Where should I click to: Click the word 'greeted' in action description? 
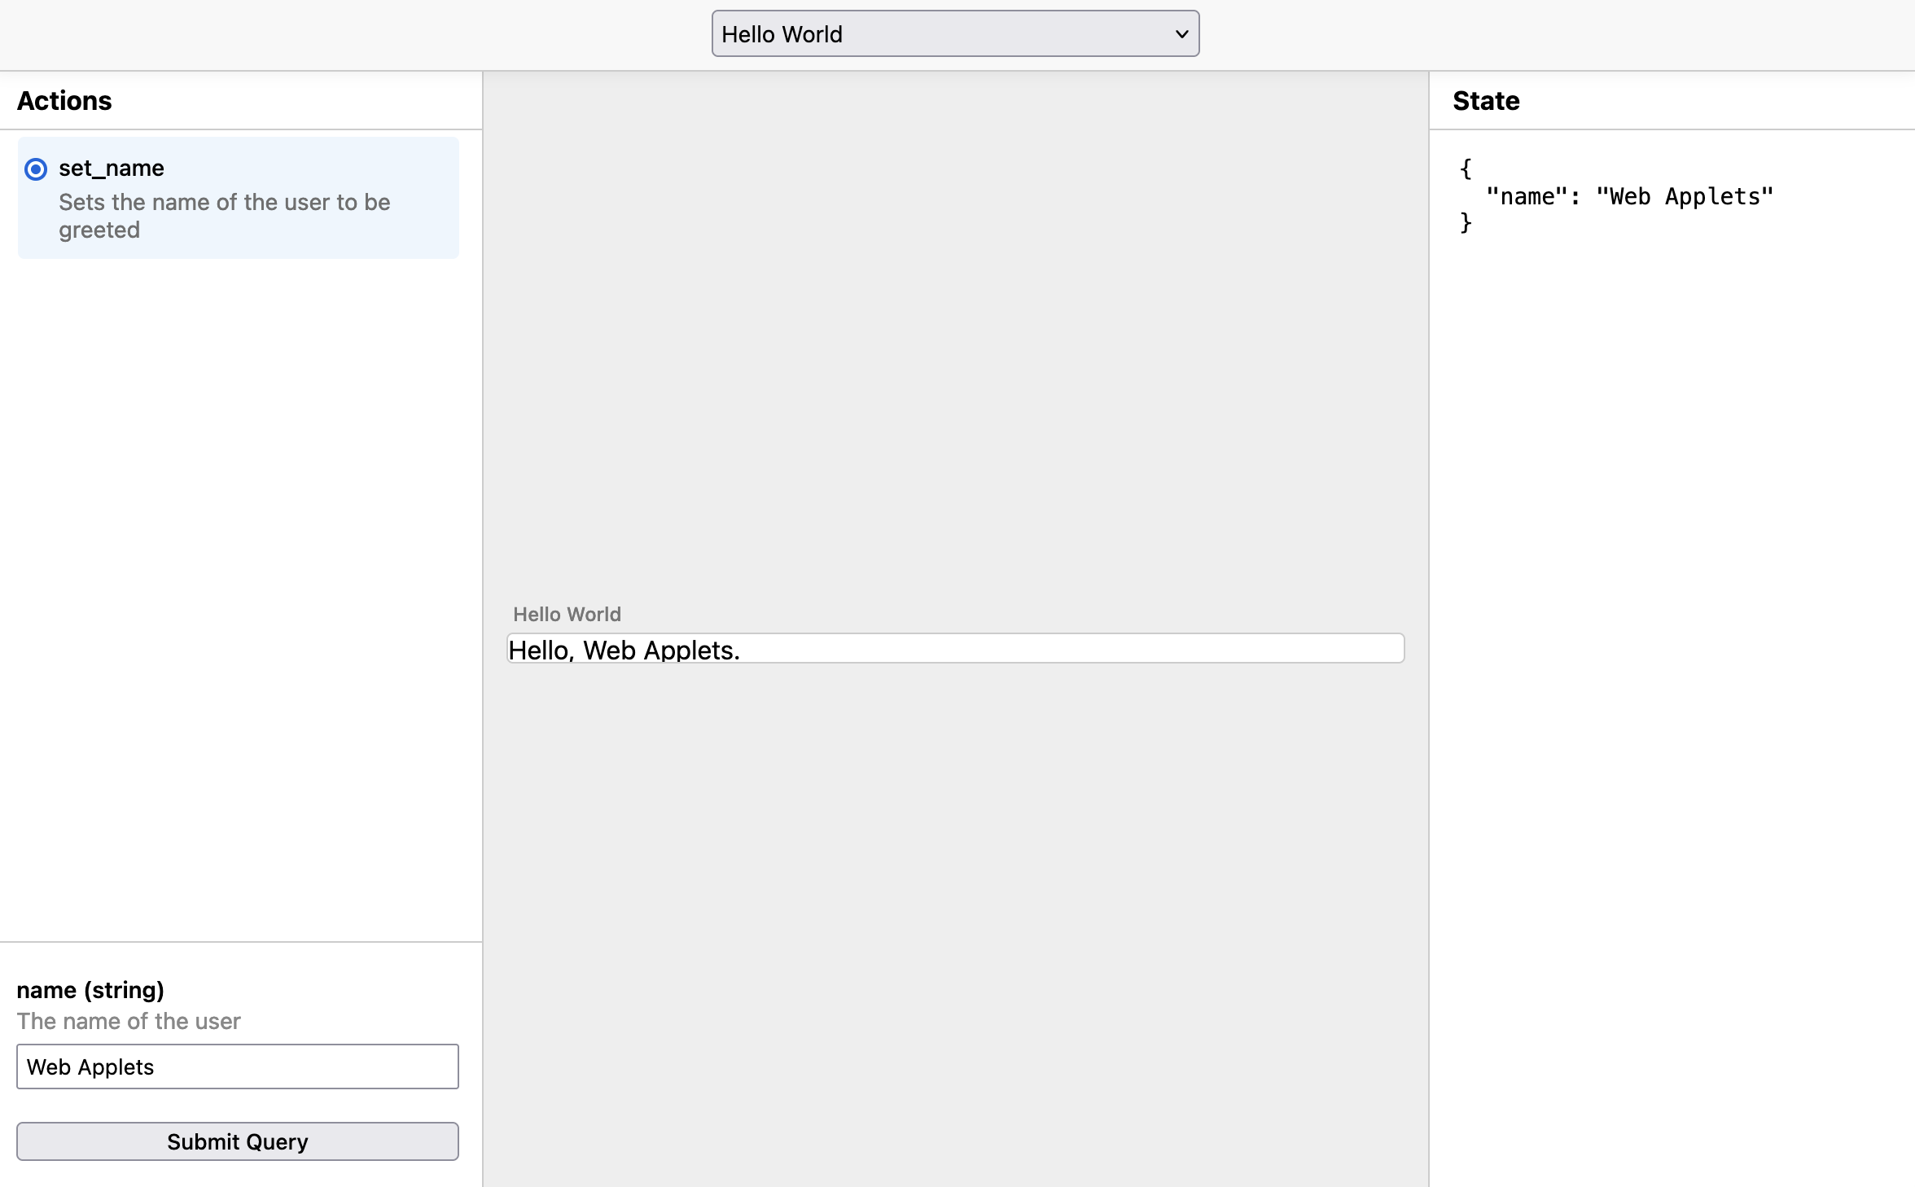(99, 230)
